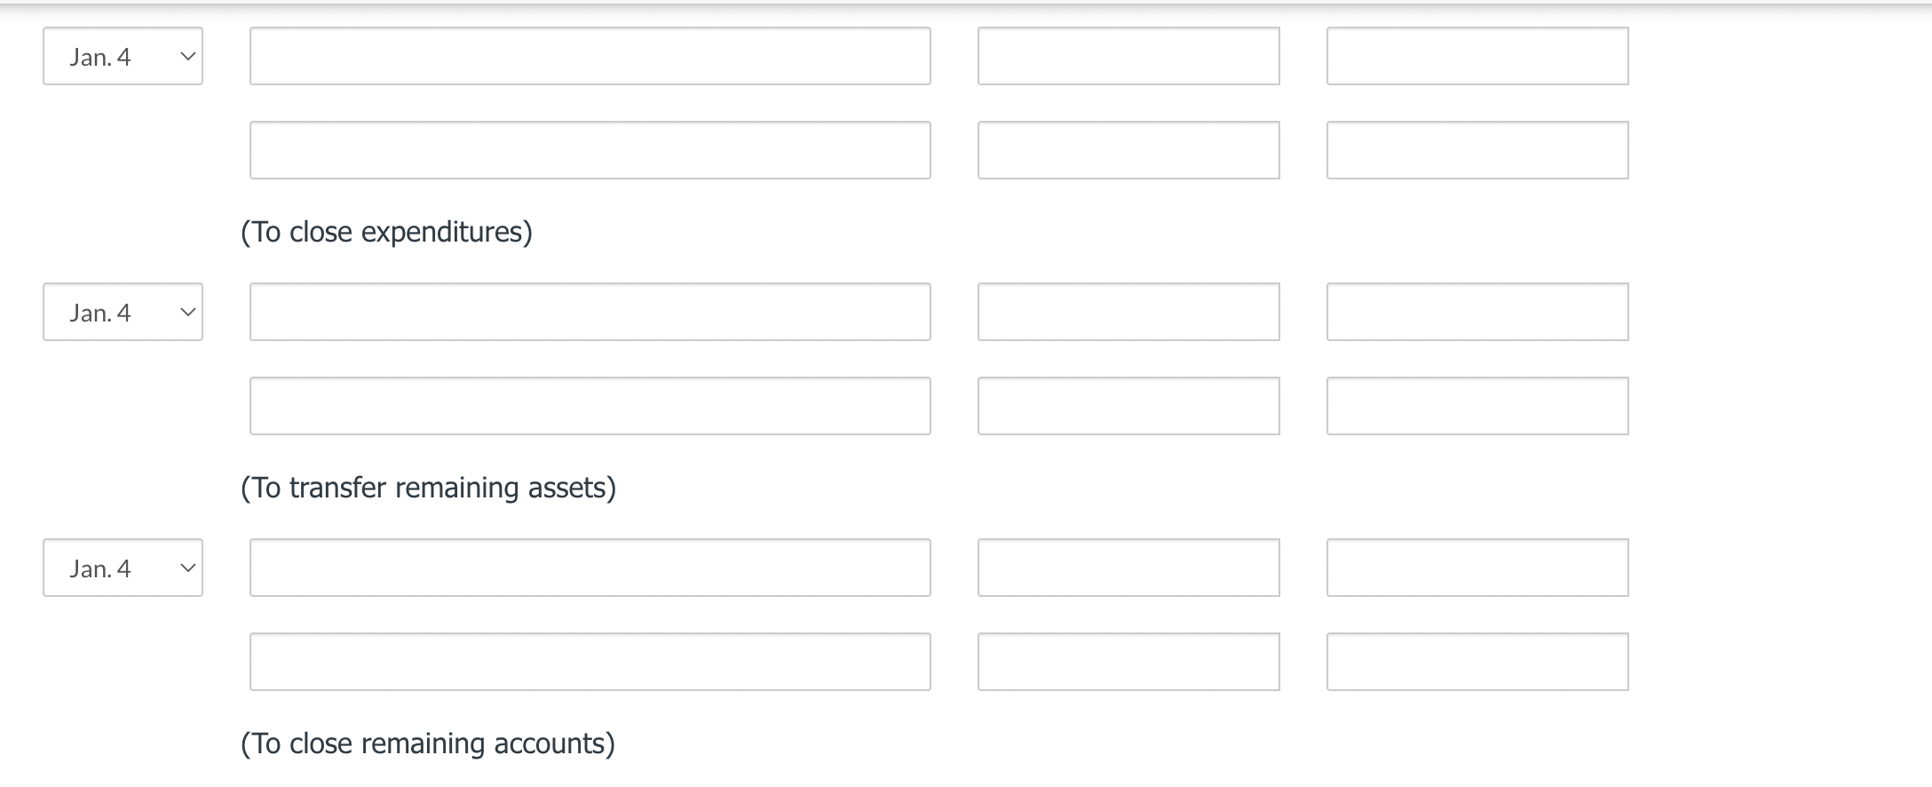Click the (To close remaining accounts) label
1932x787 pixels.
click(x=427, y=743)
